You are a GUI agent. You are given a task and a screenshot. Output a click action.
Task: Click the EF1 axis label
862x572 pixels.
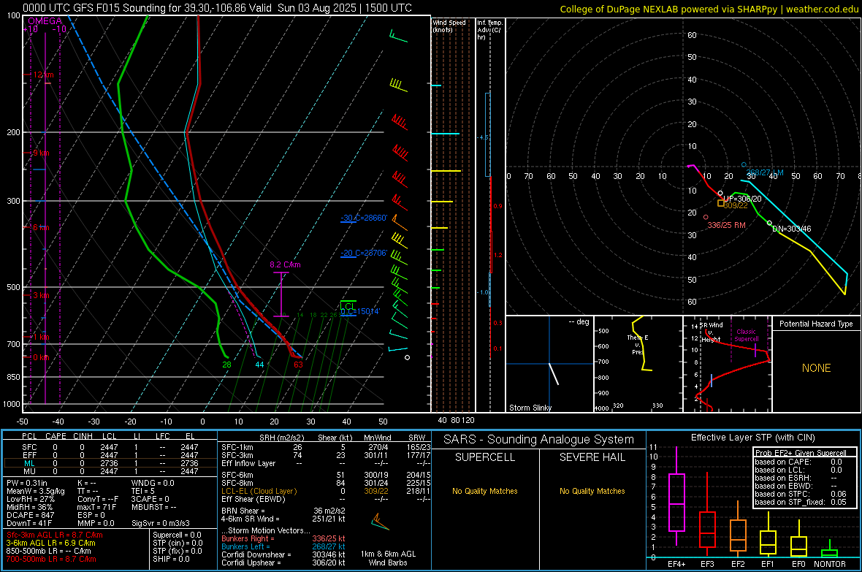tap(768, 564)
